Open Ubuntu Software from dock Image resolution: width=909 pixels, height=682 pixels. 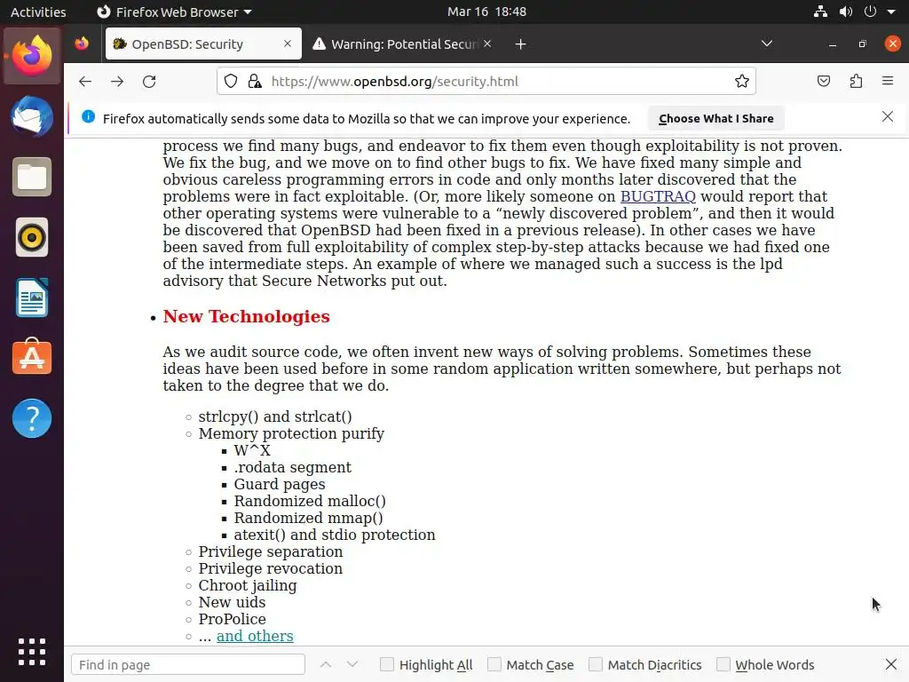[x=32, y=357]
